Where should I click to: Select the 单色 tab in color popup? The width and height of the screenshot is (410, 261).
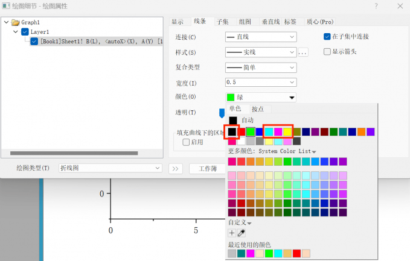235,108
